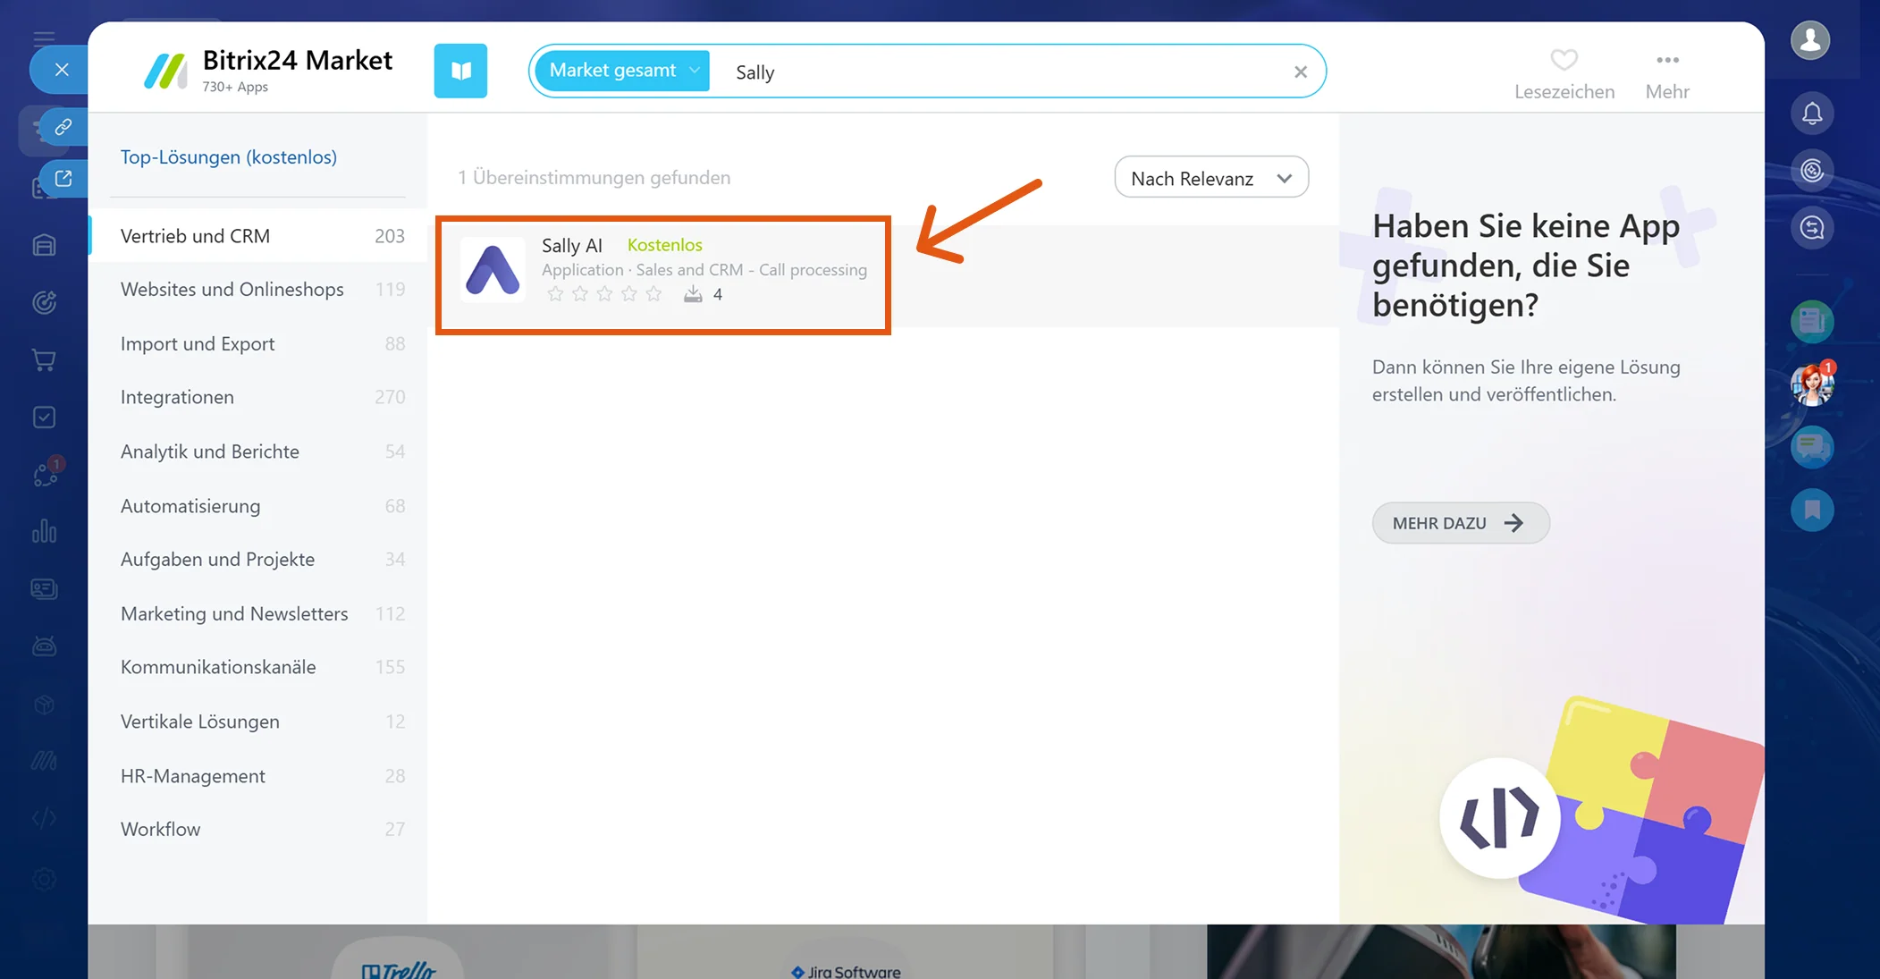Expand the Market gesamt dropdown
Image resolution: width=1880 pixels, height=979 pixels.
point(622,71)
